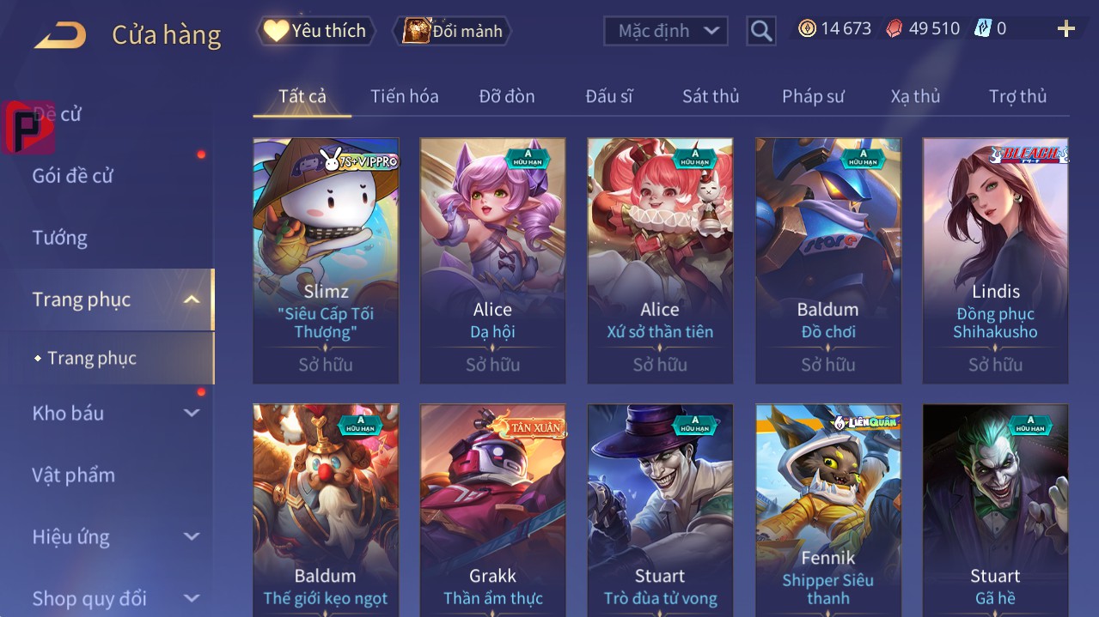The width and height of the screenshot is (1099, 617).
Task: Open the search magnifier icon
Action: [x=761, y=31]
